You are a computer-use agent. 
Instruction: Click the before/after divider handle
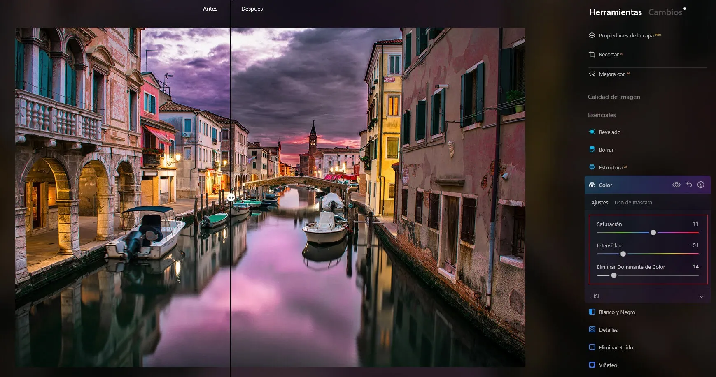point(231,197)
